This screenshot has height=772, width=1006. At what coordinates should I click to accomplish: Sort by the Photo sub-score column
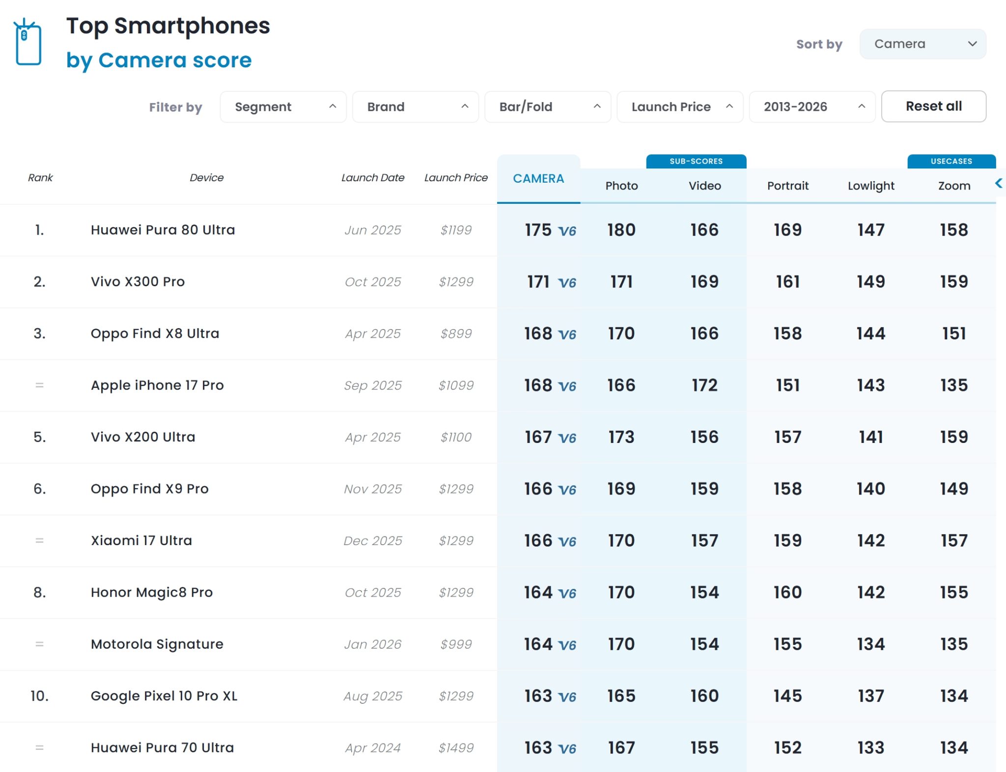(x=621, y=186)
